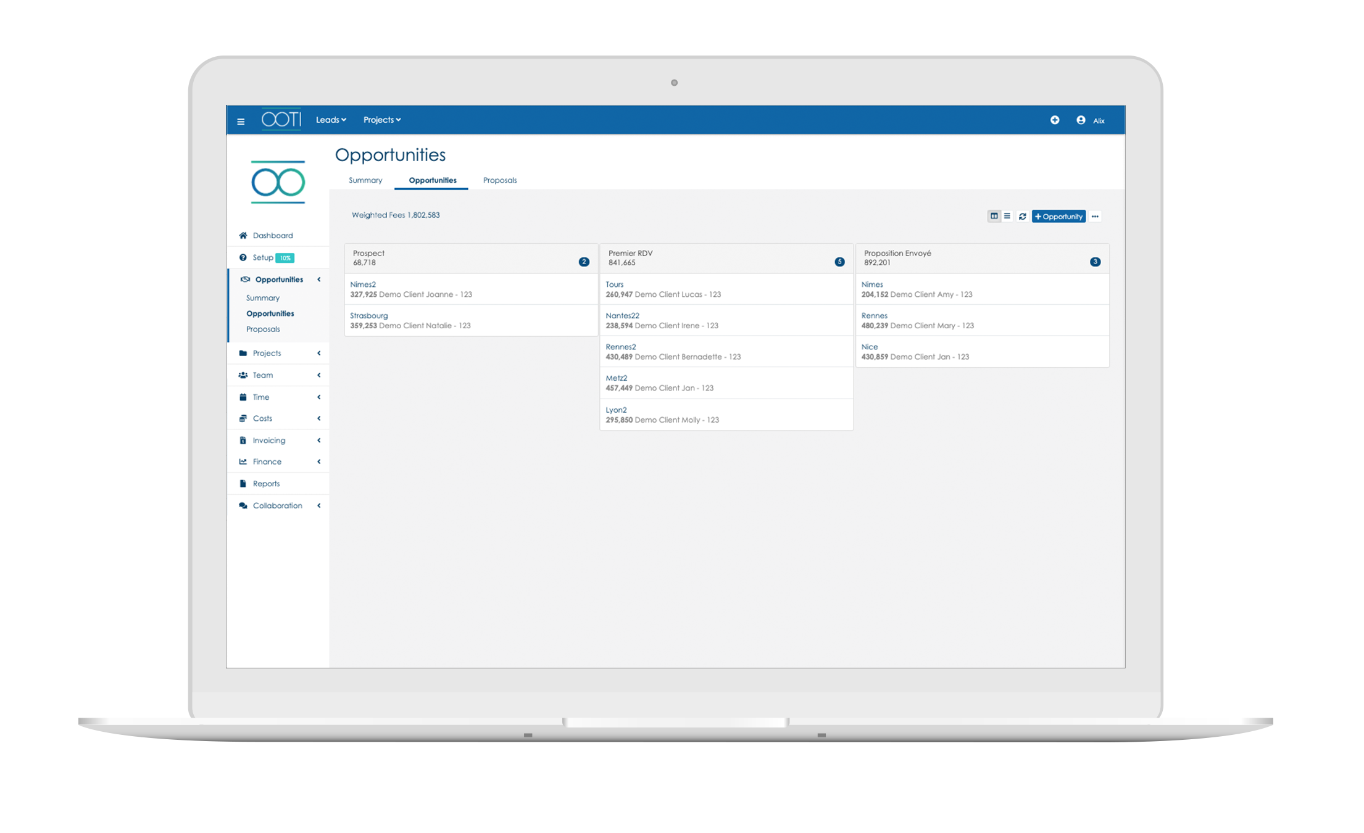Open the hamburger menu icon
This screenshot has width=1364, height=833.
[x=241, y=122]
